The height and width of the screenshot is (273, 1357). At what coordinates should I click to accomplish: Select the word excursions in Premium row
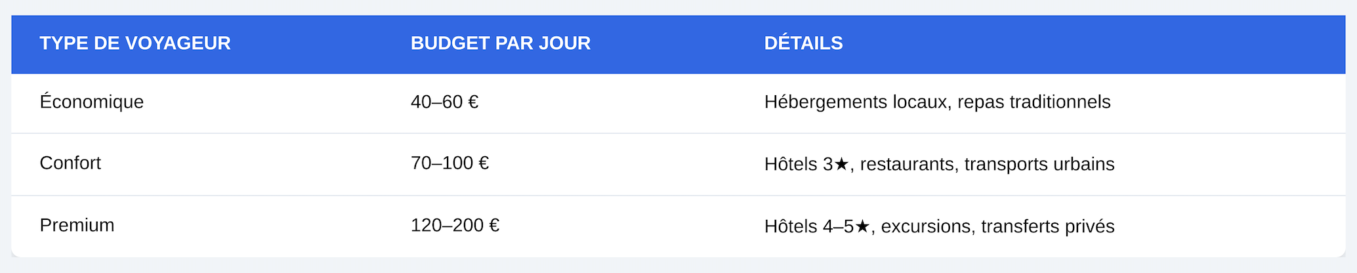click(925, 226)
